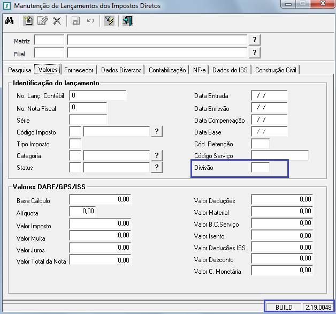Click the delete X icon in toolbar
The image size is (336, 314).
57,21
